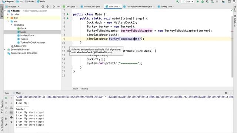Open the Main run configuration dropdown

point(188,1)
